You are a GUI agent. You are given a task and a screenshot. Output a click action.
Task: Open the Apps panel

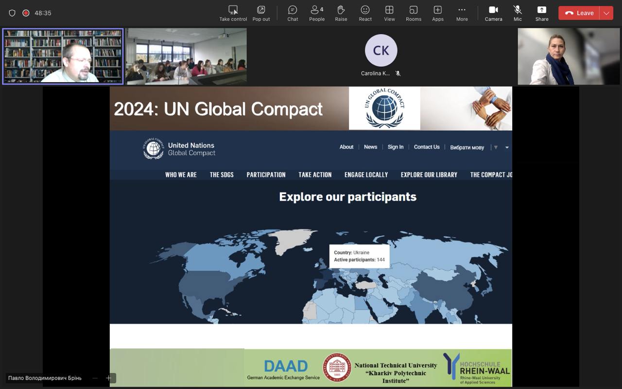point(438,13)
